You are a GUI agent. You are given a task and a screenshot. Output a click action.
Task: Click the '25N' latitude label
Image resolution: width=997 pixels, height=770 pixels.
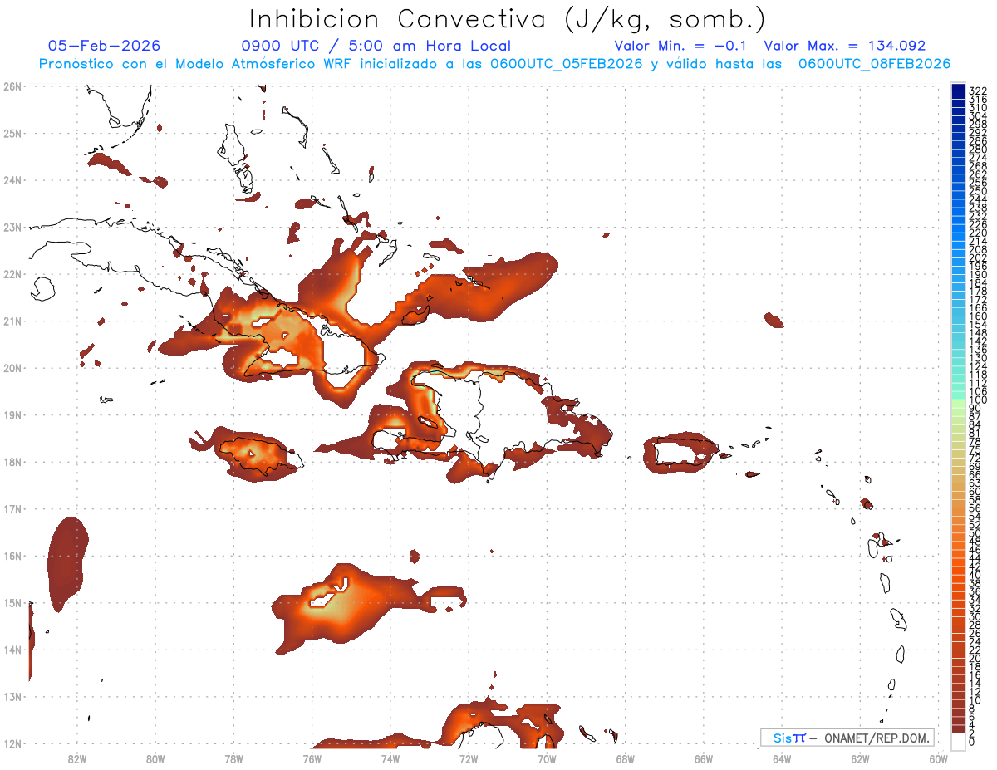(12, 133)
